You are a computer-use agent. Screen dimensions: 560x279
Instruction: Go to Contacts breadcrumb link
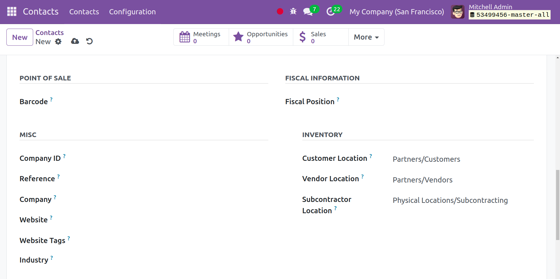pos(50,33)
